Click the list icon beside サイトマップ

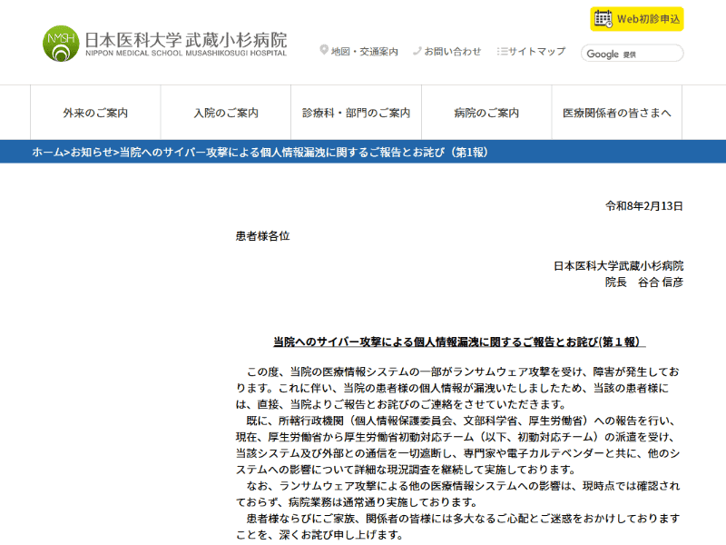click(x=502, y=51)
